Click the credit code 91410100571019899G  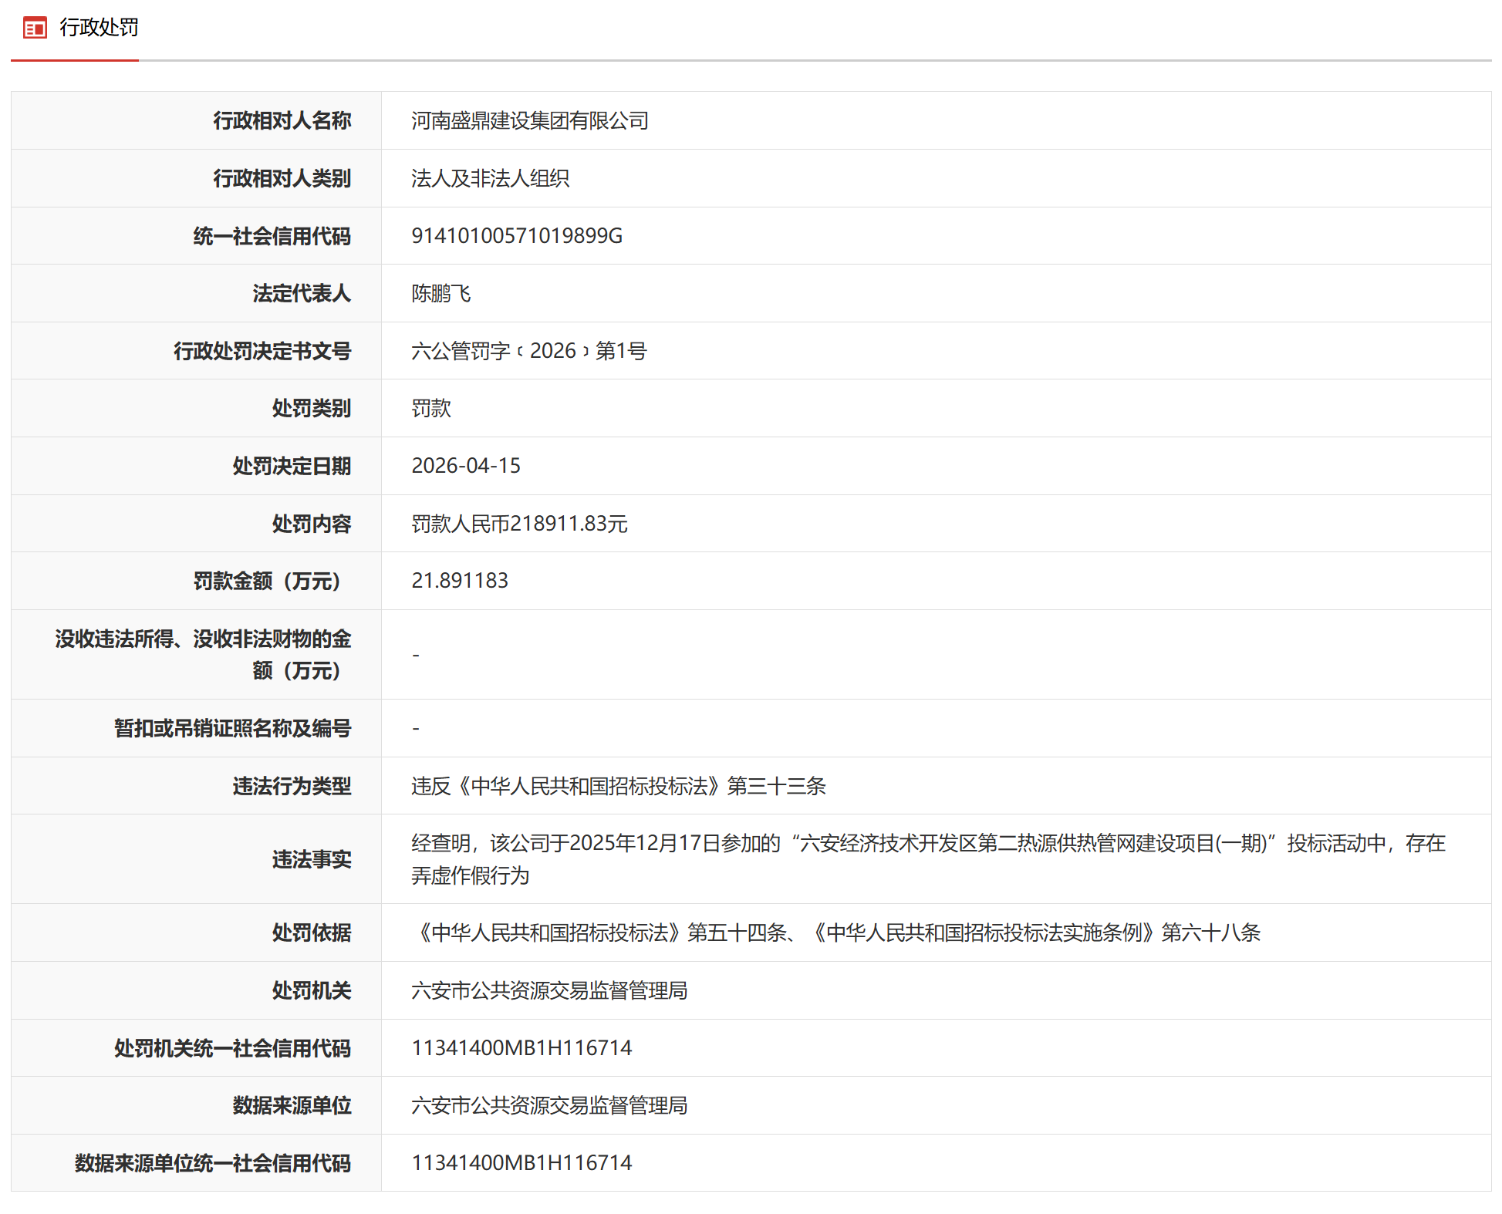[x=516, y=236]
